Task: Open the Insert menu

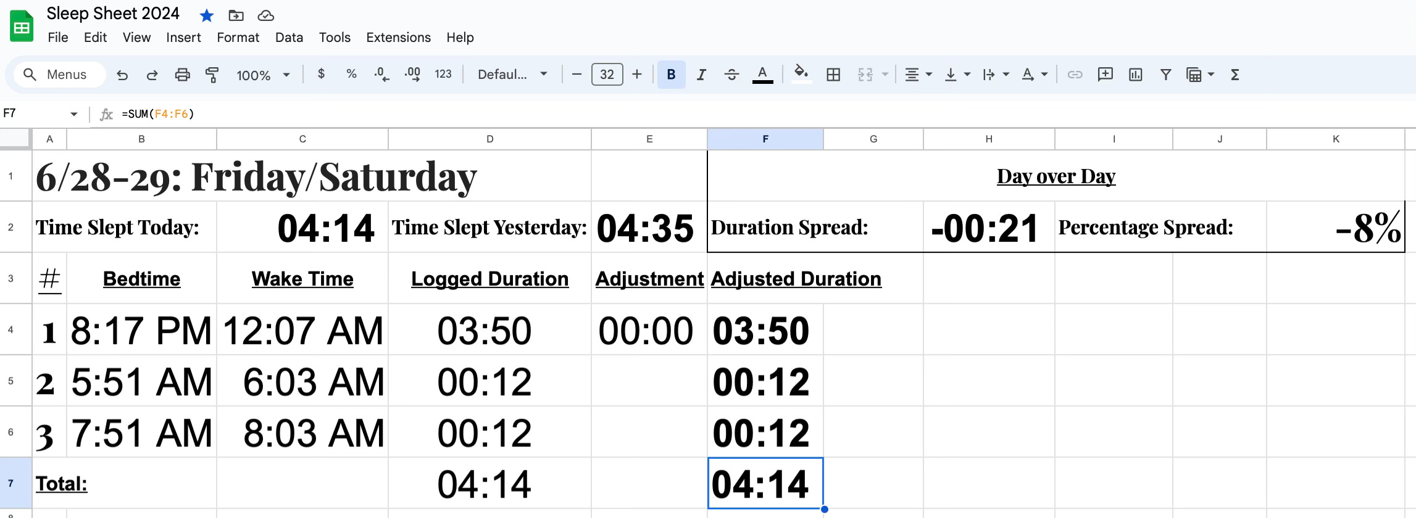Action: (x=183, y=38)
